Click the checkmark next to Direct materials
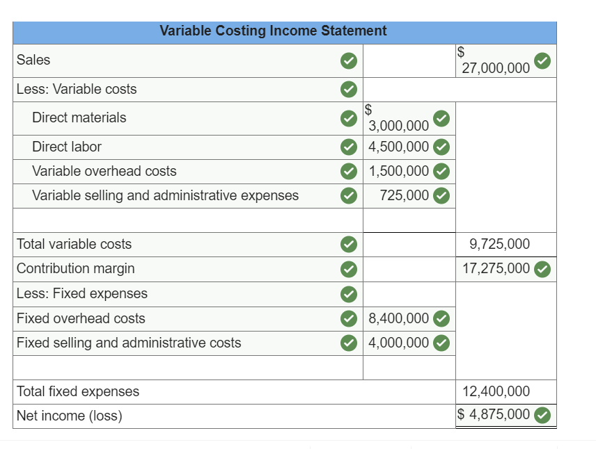 point(349,118)
